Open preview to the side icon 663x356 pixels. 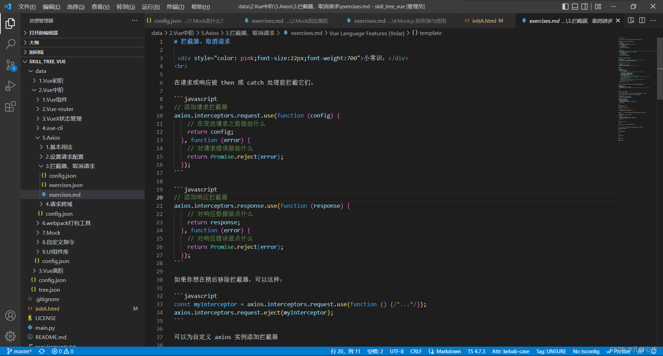click(x=631, y=21)
